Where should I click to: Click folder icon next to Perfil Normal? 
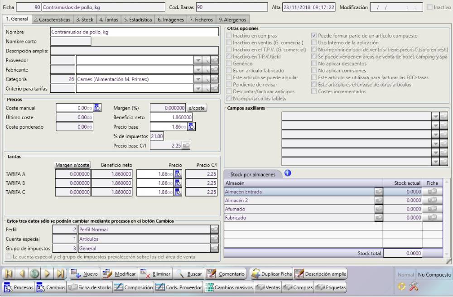(x=214, y=230)
